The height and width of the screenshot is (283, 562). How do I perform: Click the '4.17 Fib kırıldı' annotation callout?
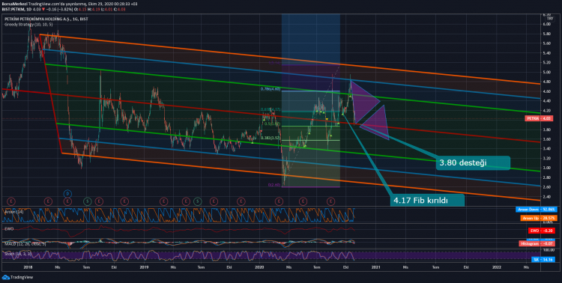pos(427,200)
